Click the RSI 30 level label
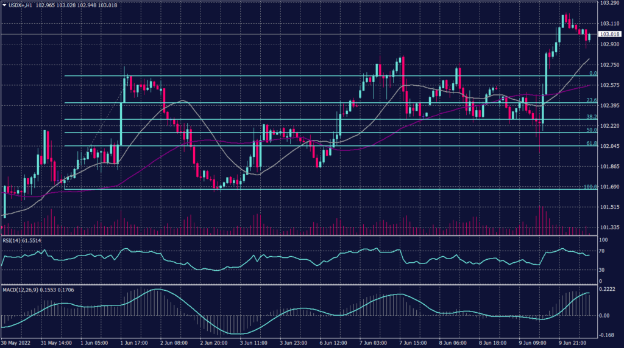Viewport: 624px width, 348px height. [602, 270]
